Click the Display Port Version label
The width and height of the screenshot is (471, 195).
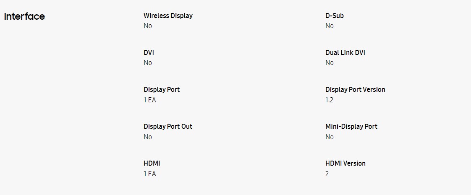(x=355, y=89)
